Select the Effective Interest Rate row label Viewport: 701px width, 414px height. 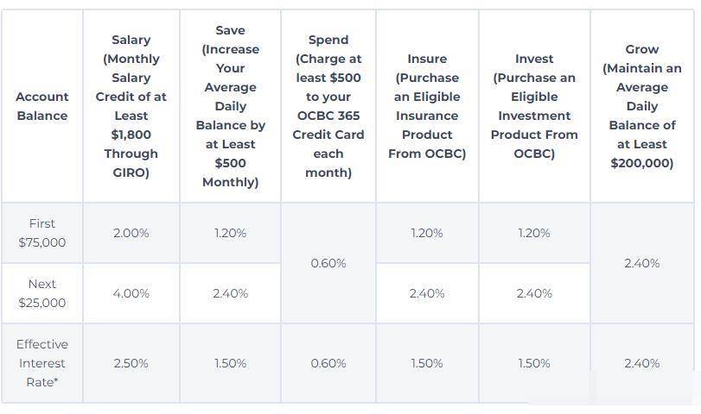42,363
